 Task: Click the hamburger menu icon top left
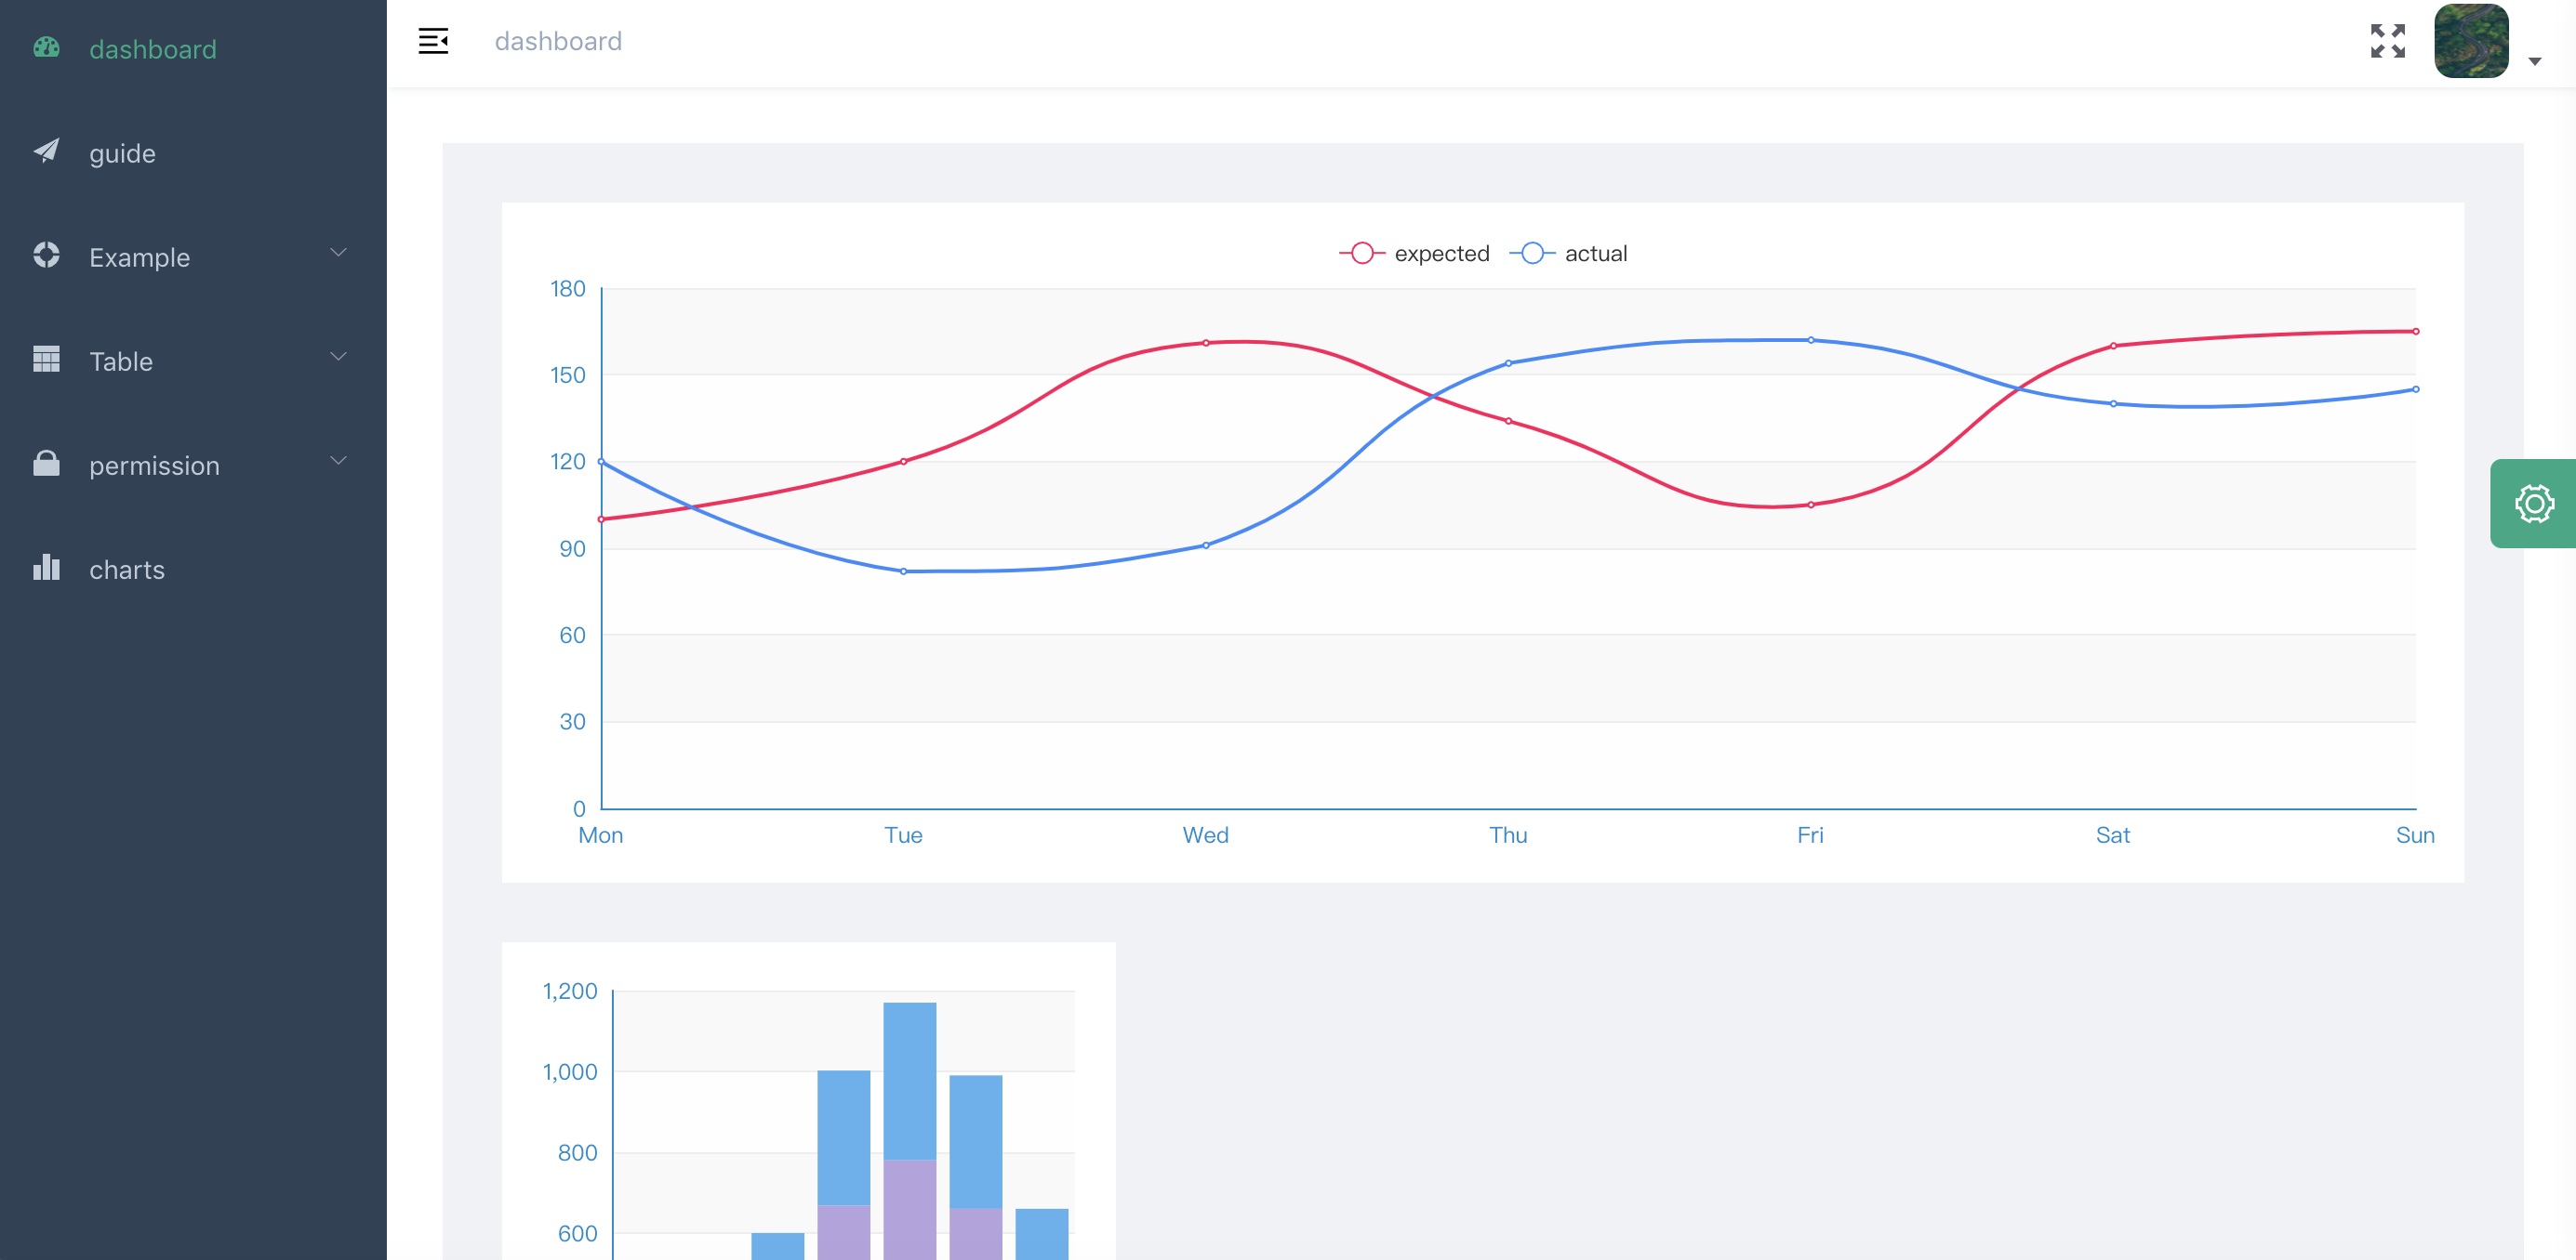(x=432, y=41)
